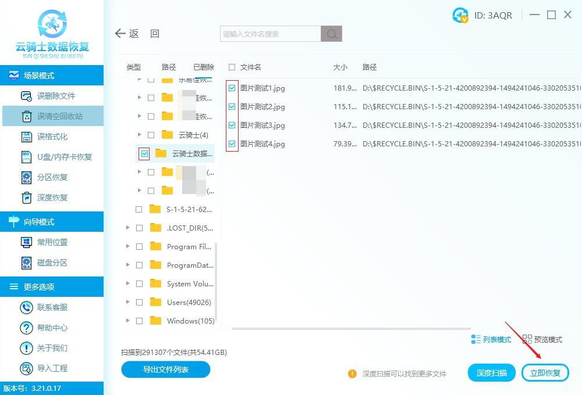The height and width of the screenshot is (395, 582).
Task: Uncheck the 云骑士数据... folder checkbox
Action: point(144,153)
